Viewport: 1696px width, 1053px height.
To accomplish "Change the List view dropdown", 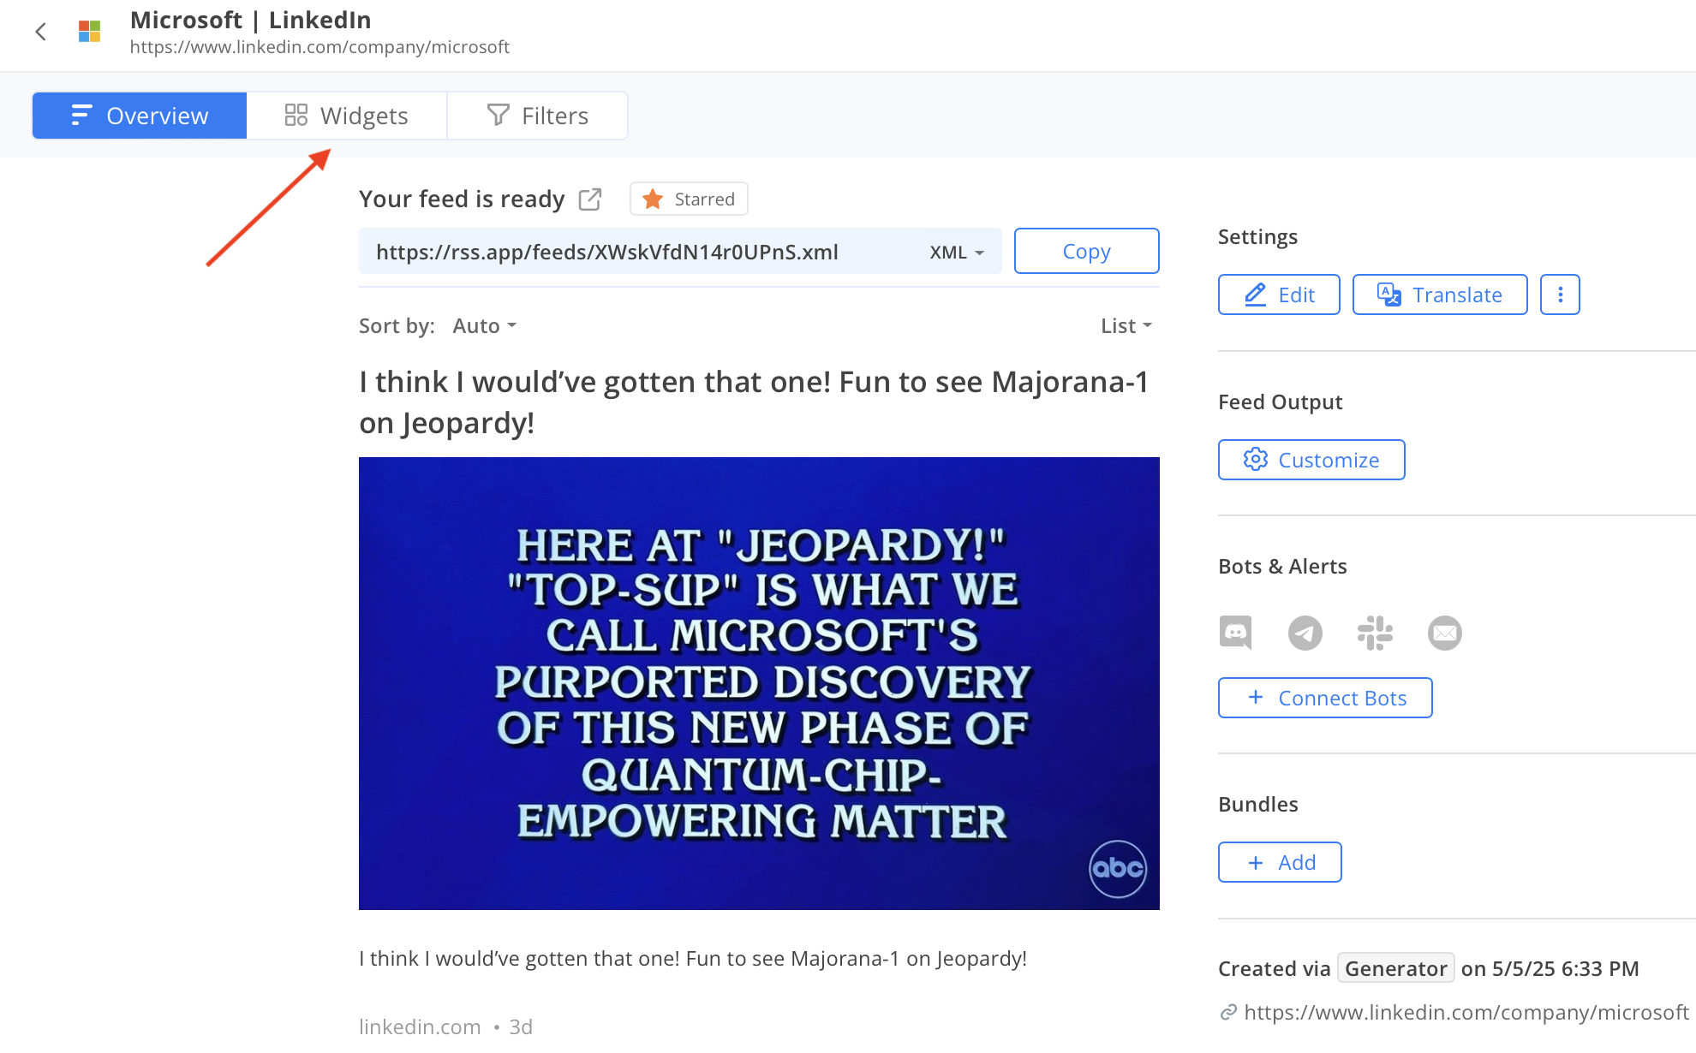I will (1126, 326).
